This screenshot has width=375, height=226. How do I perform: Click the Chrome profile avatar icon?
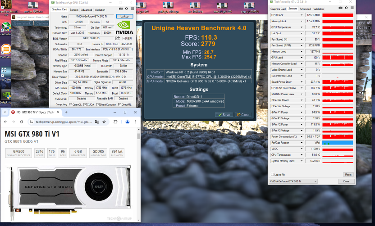pos(127,122)
